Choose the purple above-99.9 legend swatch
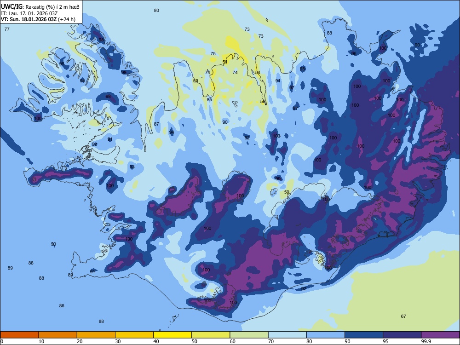Viewport: 460px width, 345px height. (440, 335)
